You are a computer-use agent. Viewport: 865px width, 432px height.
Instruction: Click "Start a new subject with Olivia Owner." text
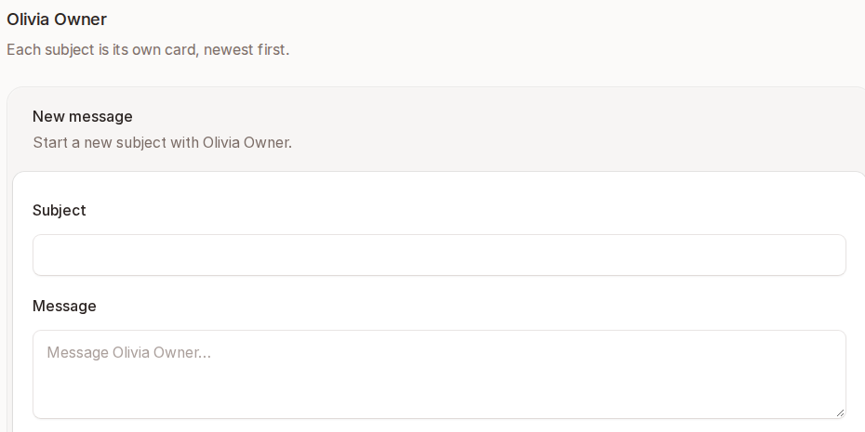tap(162, 143)
